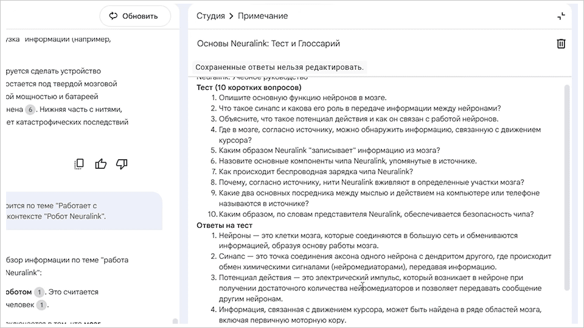Click question 2 about синапс
The height and width of the screenshot is (328, 584).
click(360, 108)
